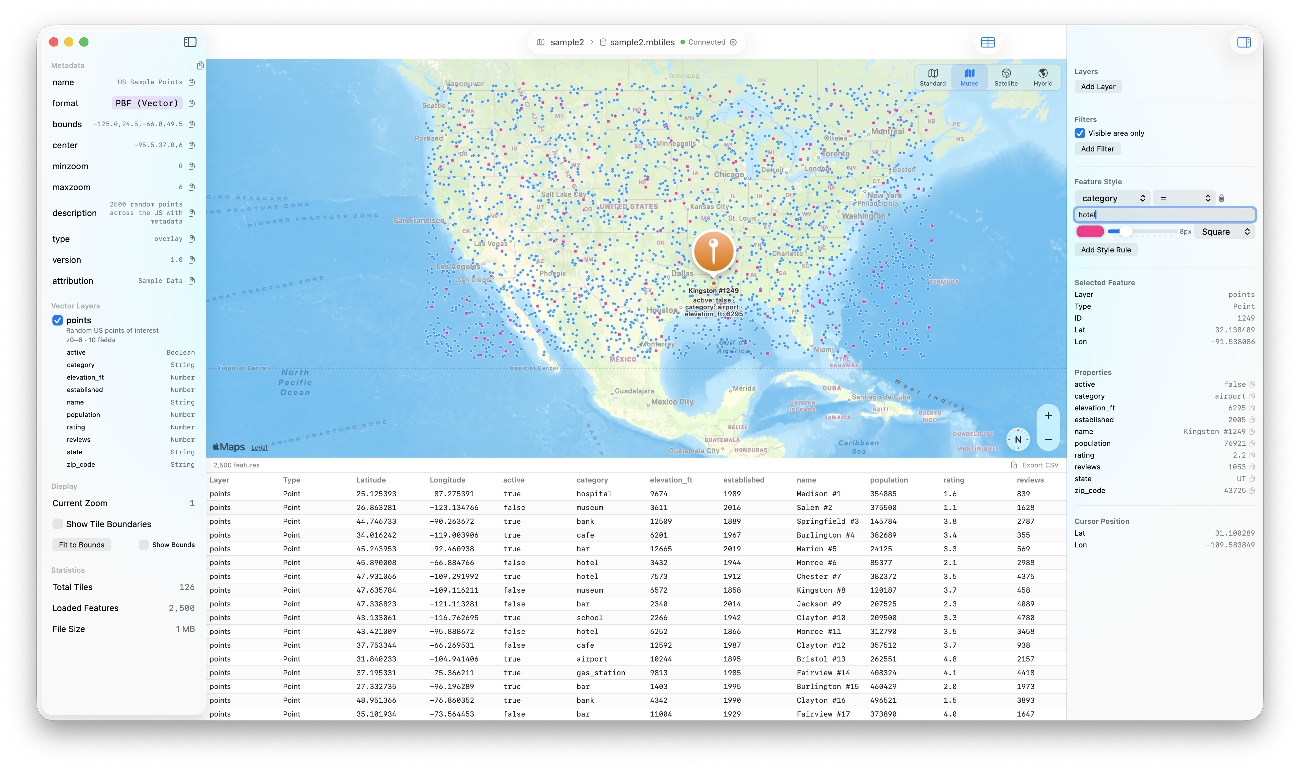Select the Standard map style tab
Image resolution: width=1300 pixels, height=769 pixels.
coord(932,77)
